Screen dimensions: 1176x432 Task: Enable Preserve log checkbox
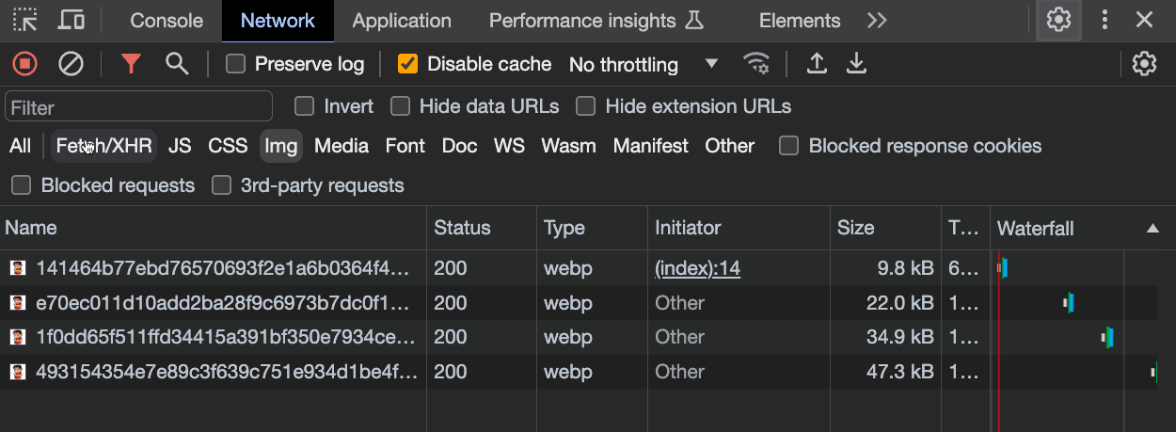[x=236, y=64]
